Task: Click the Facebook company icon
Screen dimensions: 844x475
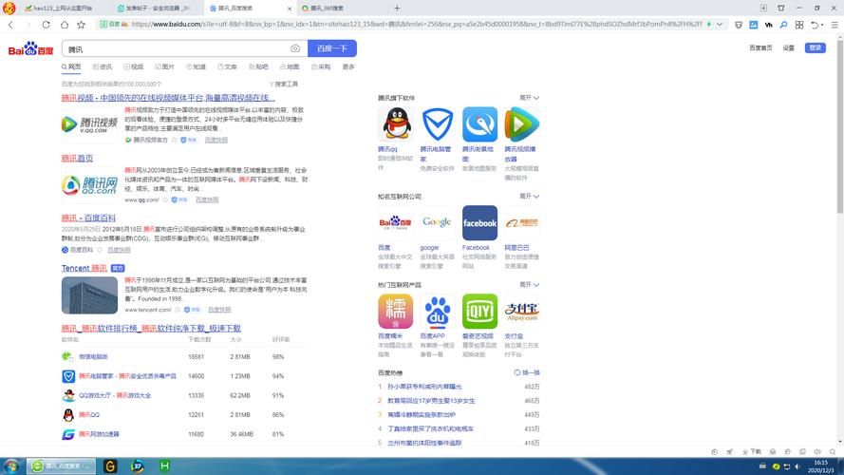Action: point(479,222)
